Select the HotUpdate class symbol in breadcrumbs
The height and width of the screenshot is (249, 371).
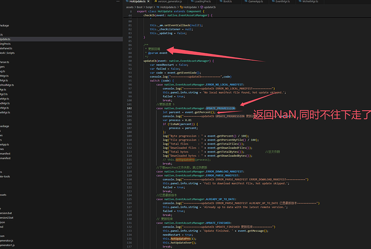tap(188, 7)
